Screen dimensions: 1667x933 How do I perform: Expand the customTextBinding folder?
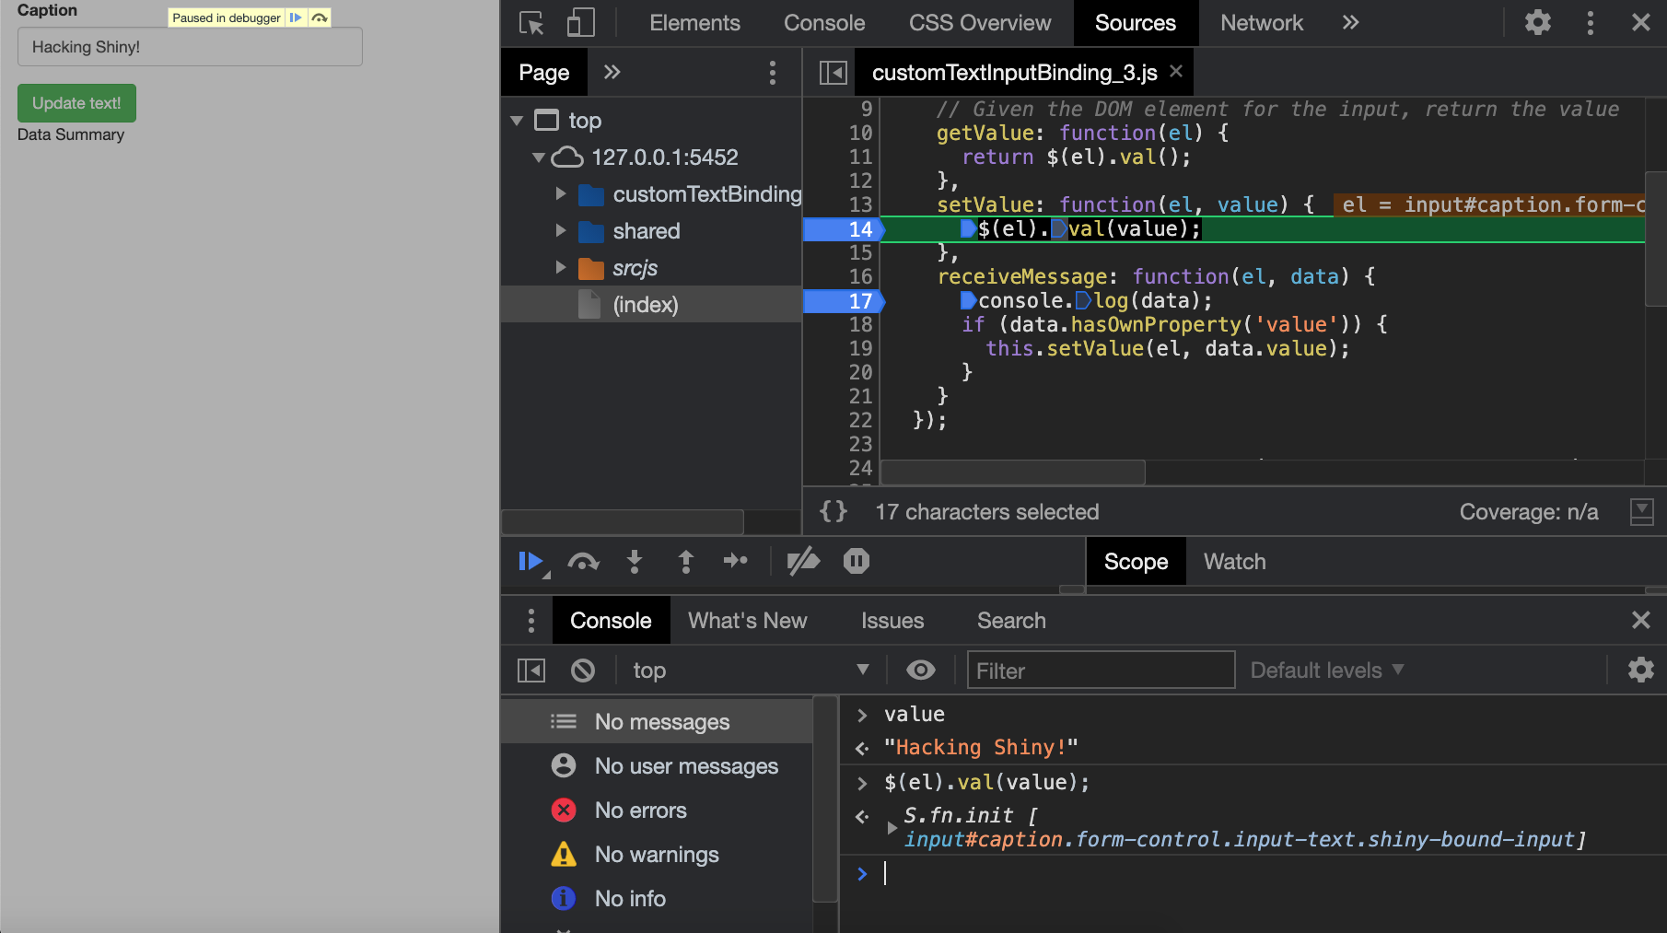click(x=560, y=194)
